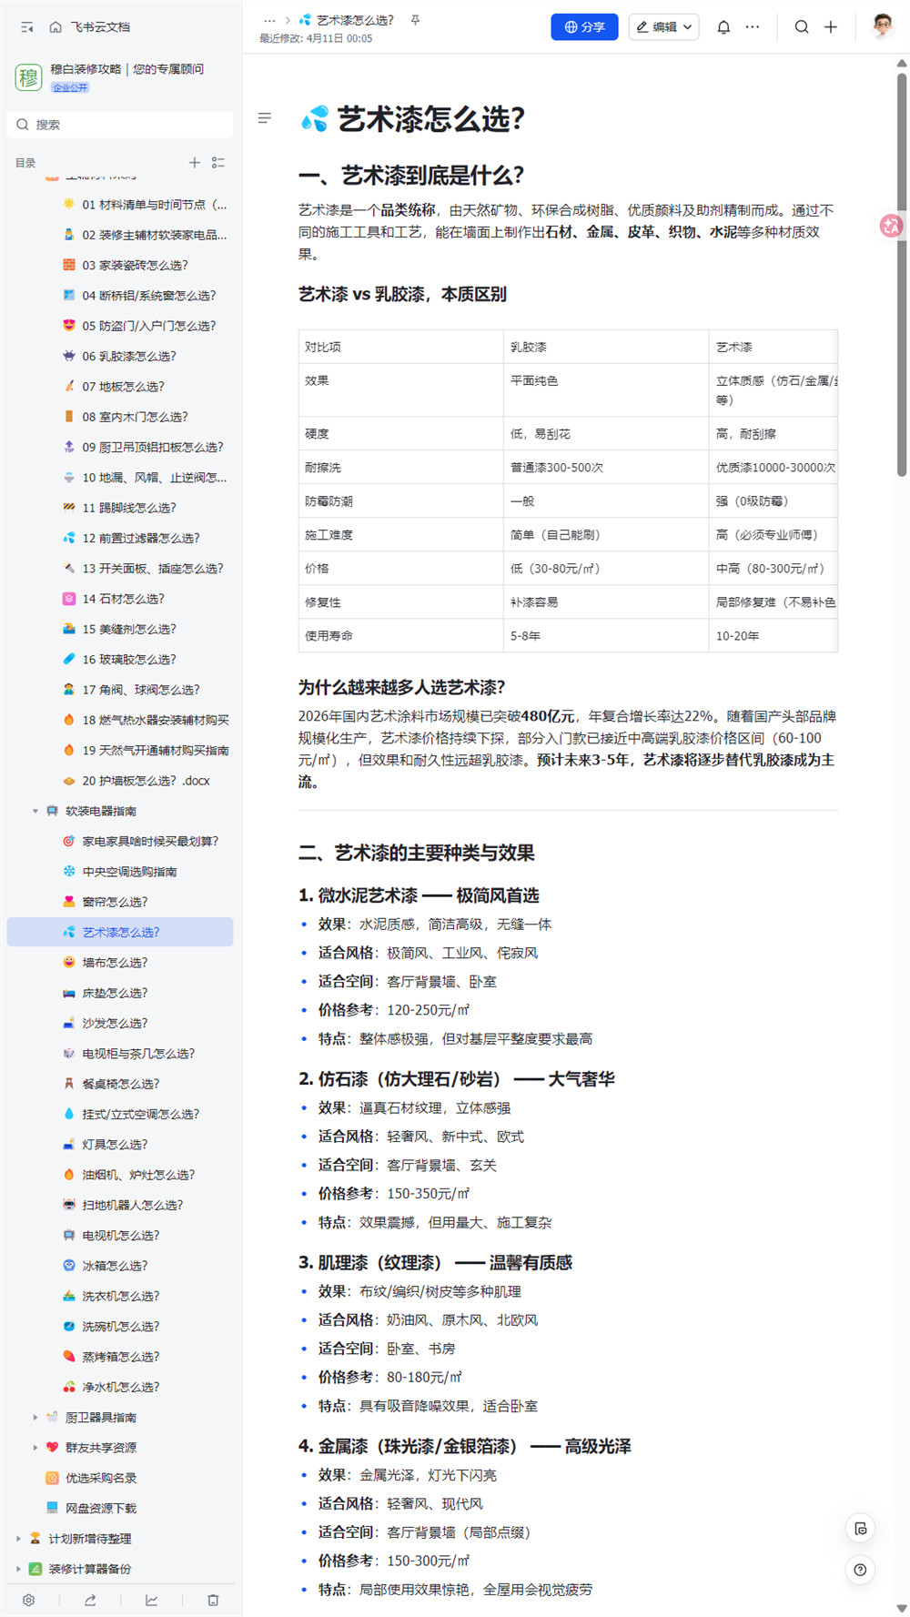Open 冰箱怎么选? page
The width and height of the screenshot is (910, 1617).
[115, 1266]
